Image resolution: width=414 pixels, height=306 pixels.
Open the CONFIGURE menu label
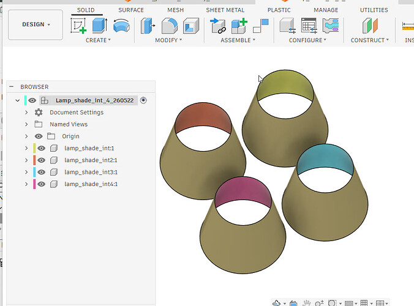tap(307, 40)
